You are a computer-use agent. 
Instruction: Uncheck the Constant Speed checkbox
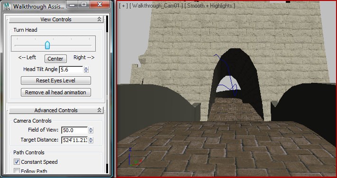17,162
